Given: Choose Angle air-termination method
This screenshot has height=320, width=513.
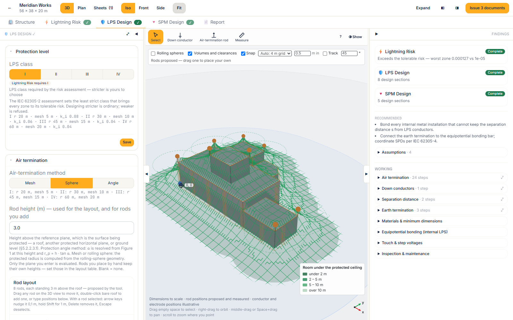Looking at the screenshot, I should 113,183.
